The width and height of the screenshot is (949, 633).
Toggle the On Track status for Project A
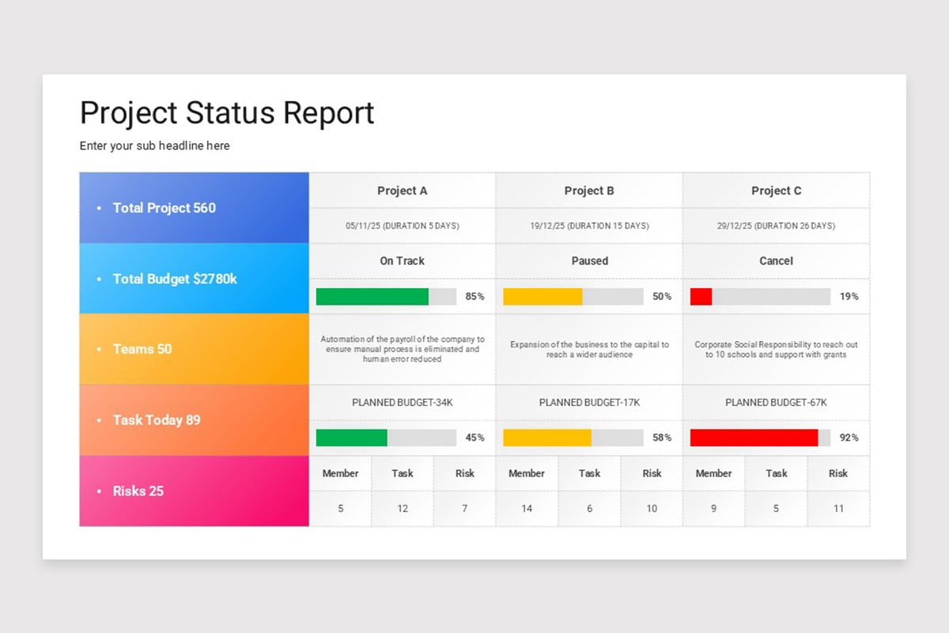click(x=402, y=260)
